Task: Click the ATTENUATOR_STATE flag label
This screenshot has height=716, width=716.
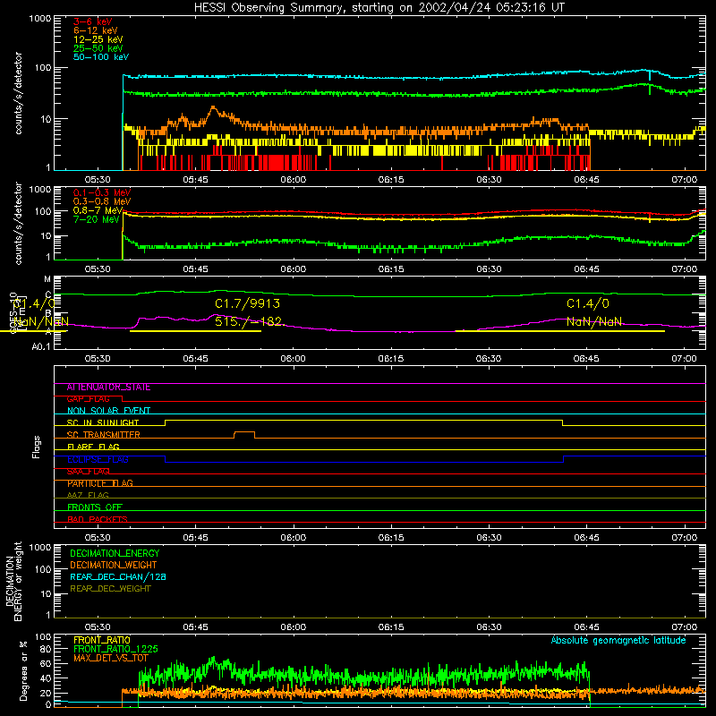Action: (108, 388)
